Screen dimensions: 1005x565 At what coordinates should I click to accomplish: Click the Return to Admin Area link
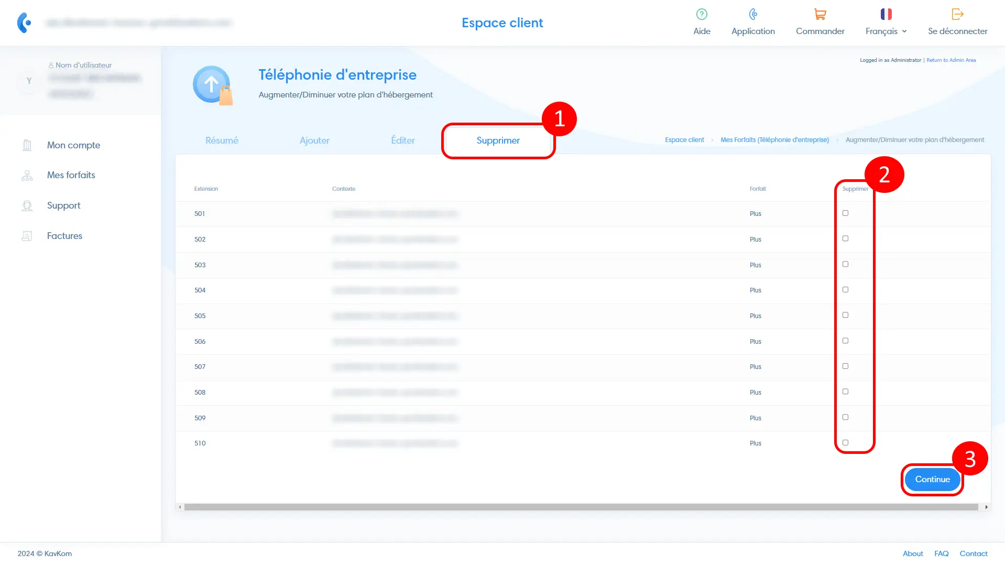click(x=951, y=60)
